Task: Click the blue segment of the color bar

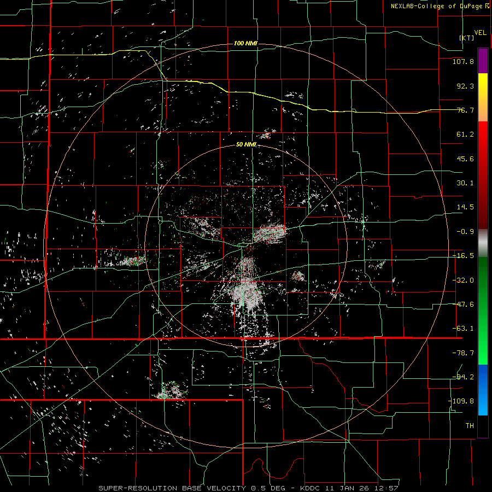Action: click(483, 390)
